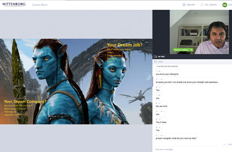Click the Avatar presentation slide

pos(76,81)
